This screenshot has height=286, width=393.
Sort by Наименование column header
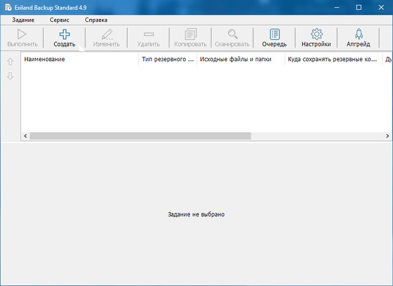click(x=80, y=59)
